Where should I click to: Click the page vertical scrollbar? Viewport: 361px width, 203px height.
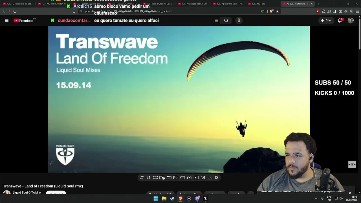click(359, 34)
